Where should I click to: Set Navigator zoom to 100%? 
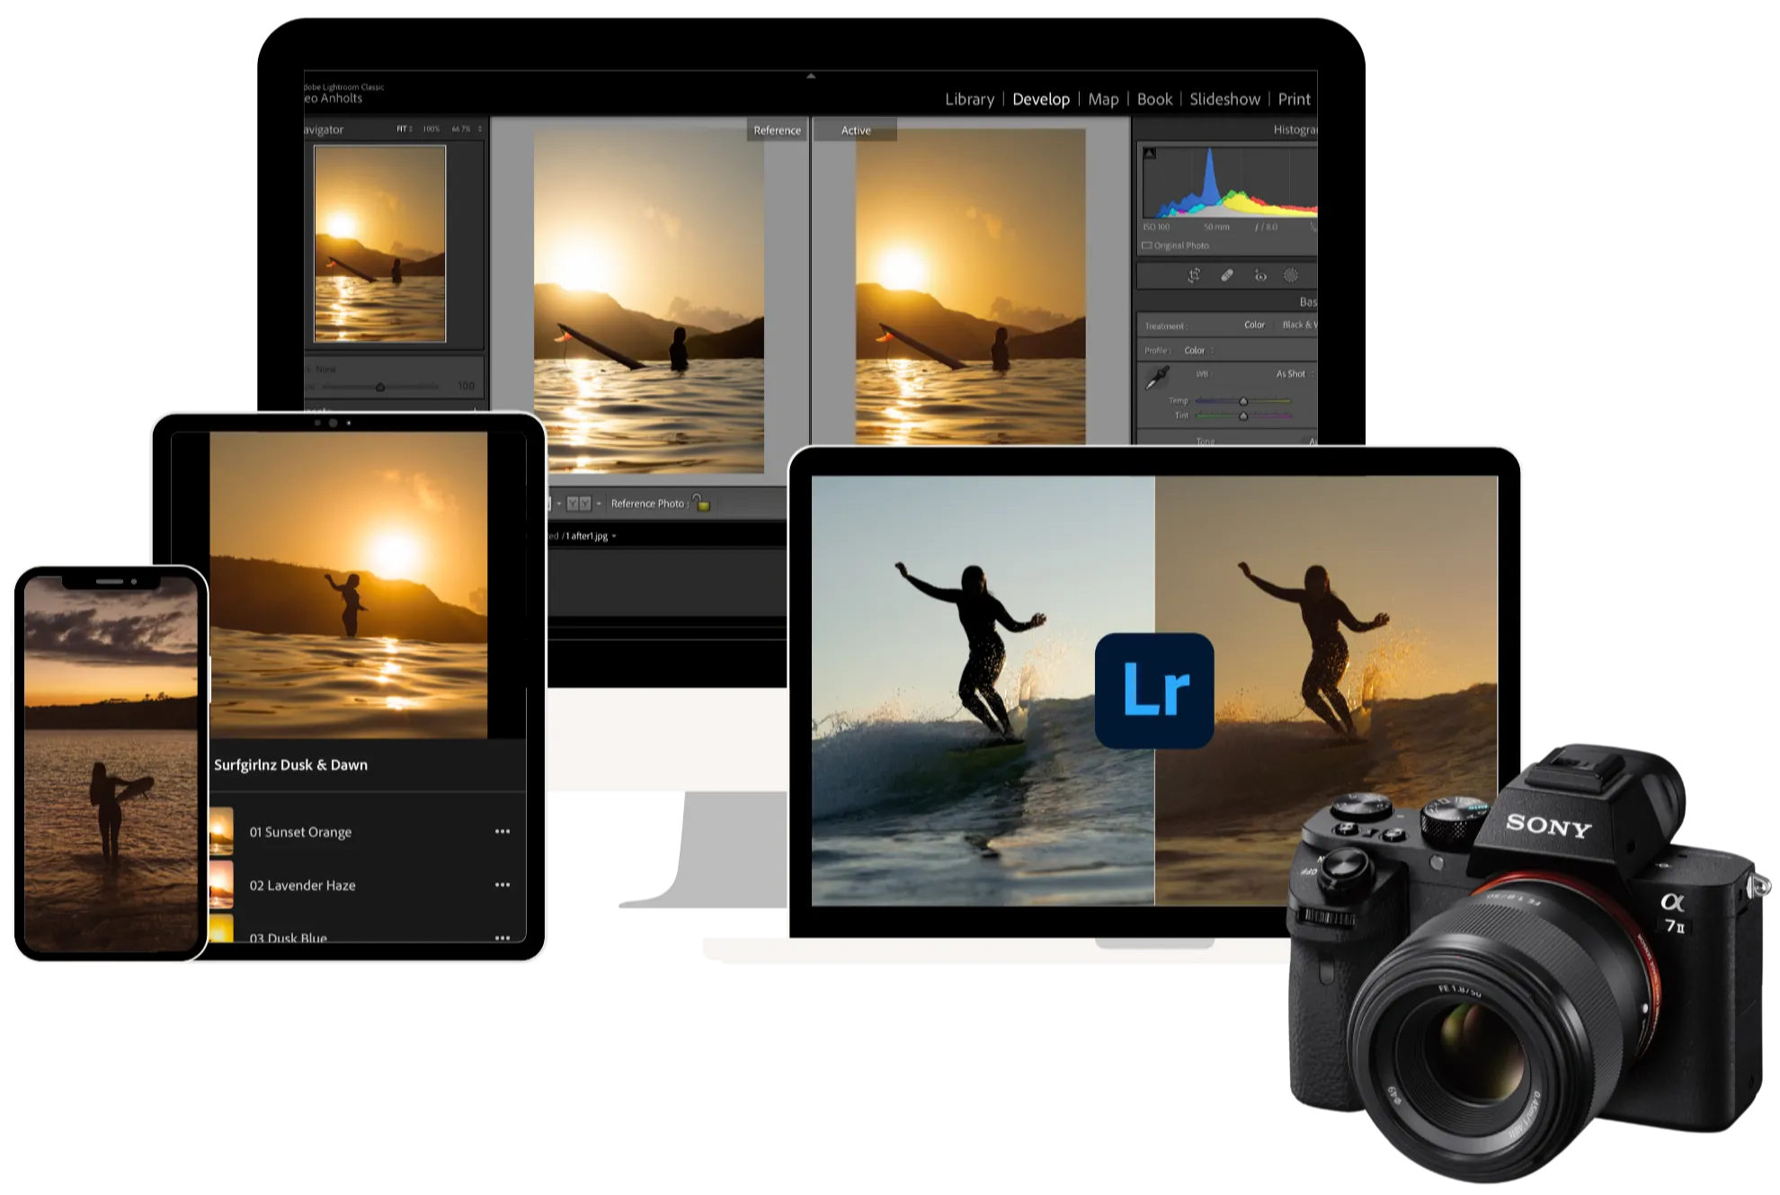pos(432,129)
